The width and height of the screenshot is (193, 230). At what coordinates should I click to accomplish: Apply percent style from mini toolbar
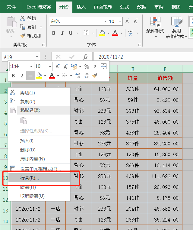click(x=87, y=66)
